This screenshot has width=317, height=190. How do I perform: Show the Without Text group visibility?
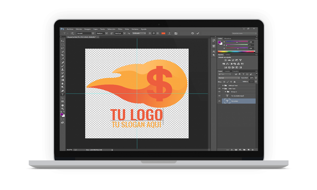point(219,86)
